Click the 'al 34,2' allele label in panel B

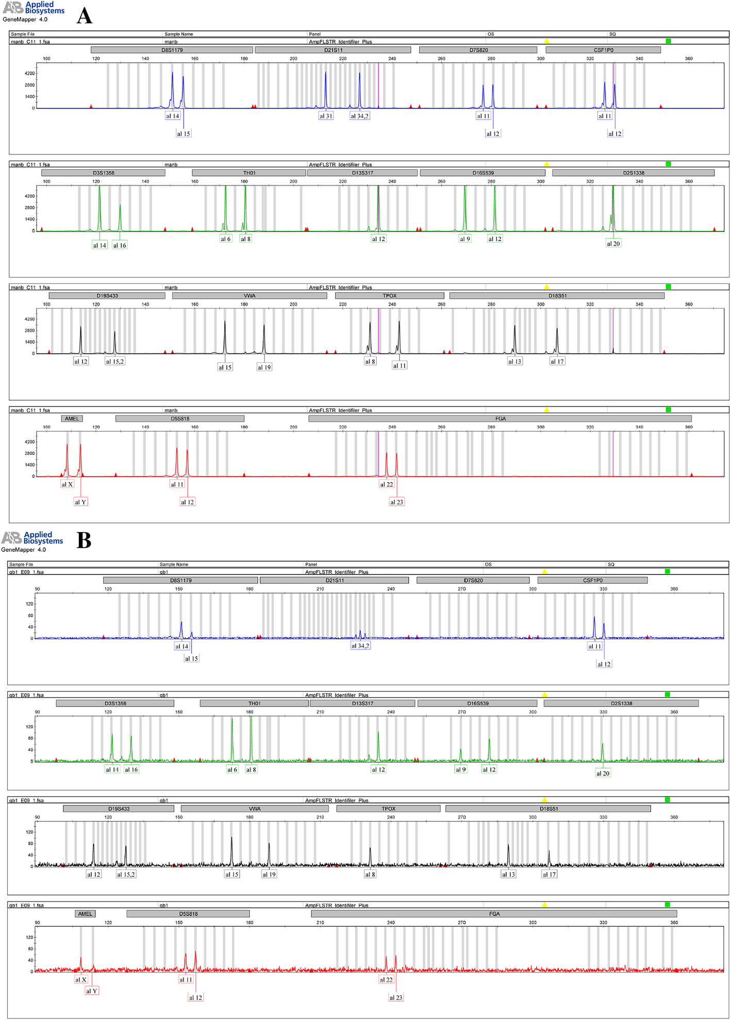[360, 646]
